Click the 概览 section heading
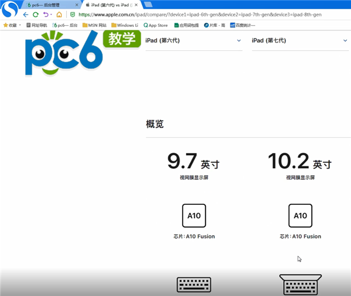Image resolution: width=351 pixels, height=296 pixels. [154, 124]
